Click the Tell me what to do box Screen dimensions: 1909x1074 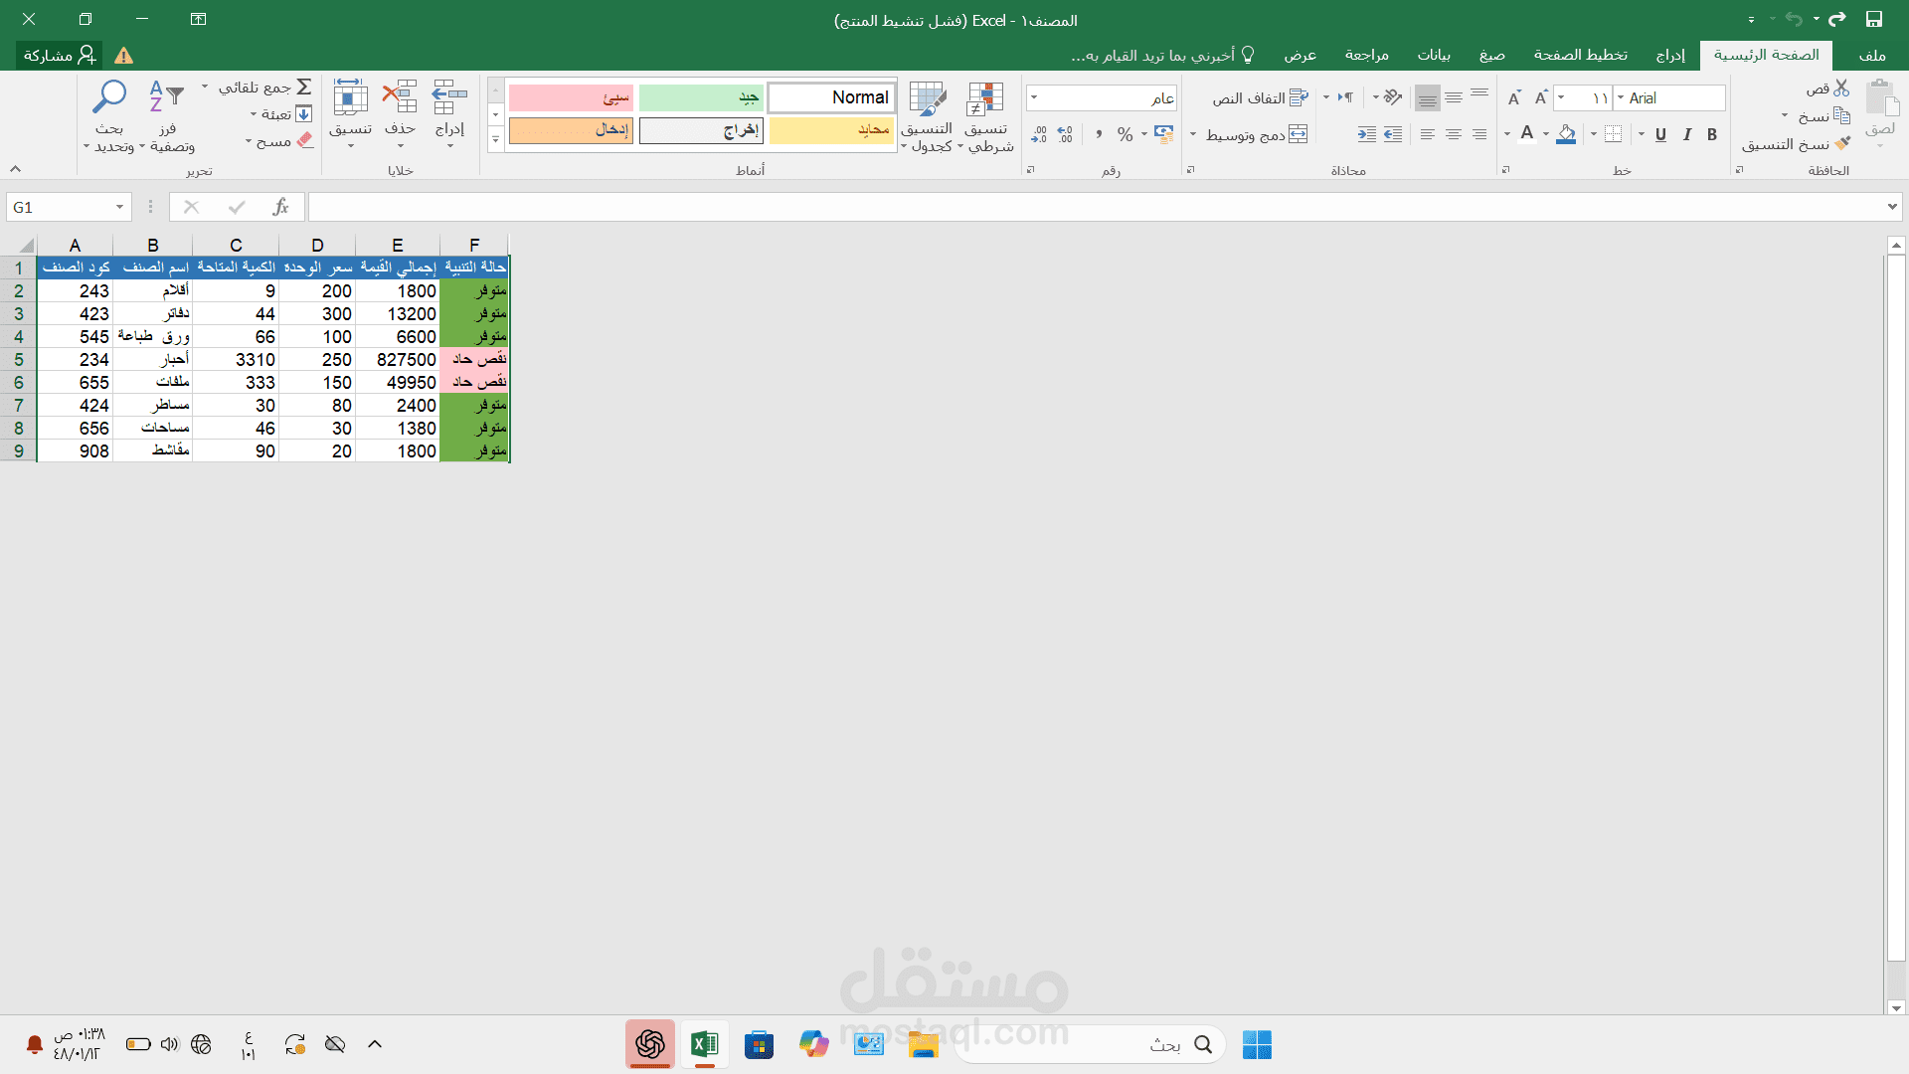1163,55
